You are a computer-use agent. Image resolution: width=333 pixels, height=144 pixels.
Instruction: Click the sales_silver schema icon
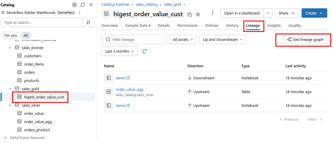pyautogui.click(x=17, y=105)
